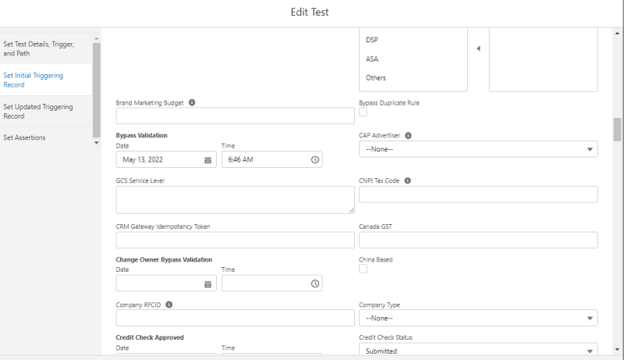The image size is (624, 360).
Task: Click CAP Advertiser info icon
Action: click(408, 135)
